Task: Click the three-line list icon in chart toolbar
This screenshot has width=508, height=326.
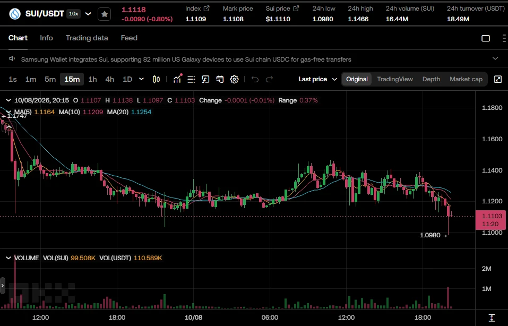Action: [192, 79]
